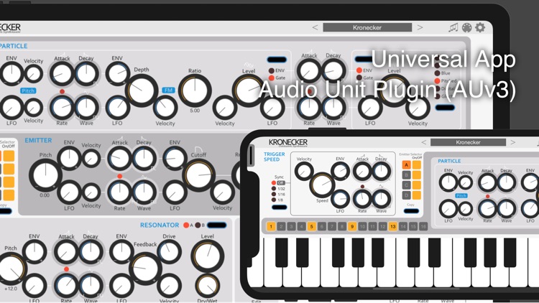Click Velocity knob in phone Trigger Speed panel
This screenshot has width=539, height=303.
(x=304, y=171)
